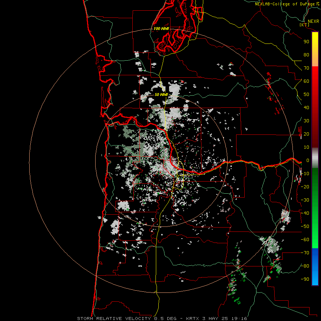Click the -80 value on velocity scale
Image resolution: width=321 pixels, height=321 pixels.
pyautogui.click(x=305, y=266)
